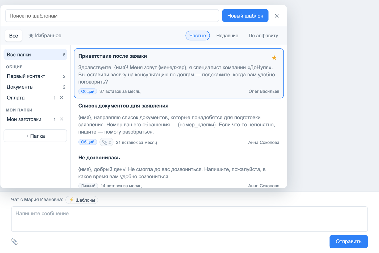Click the paperclip attach icon below message box
The image size is (379, 253).
point(14,242)
